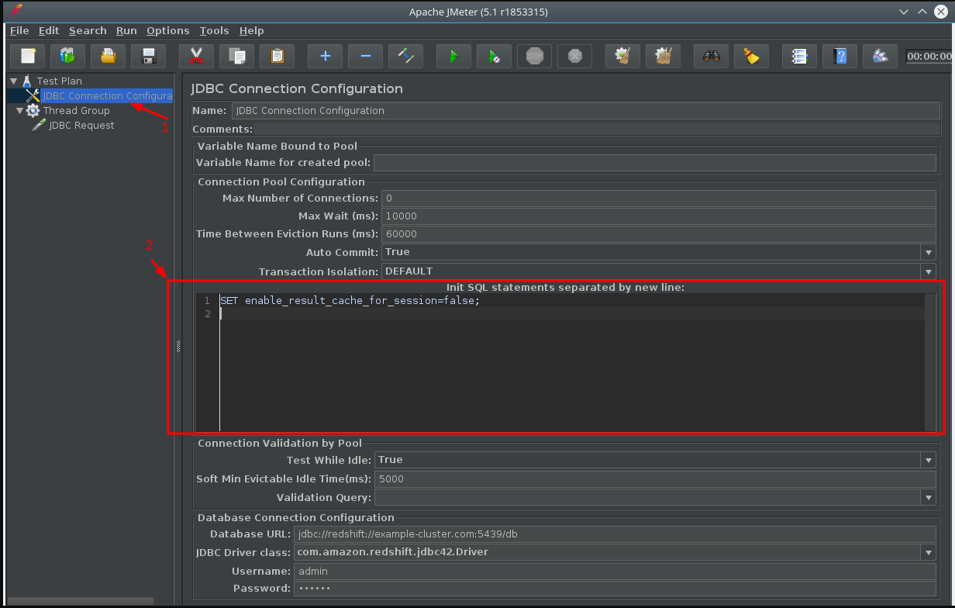Click the Password field
The width and height of the screenshot is (955, 608).
[x=615, y=589]
